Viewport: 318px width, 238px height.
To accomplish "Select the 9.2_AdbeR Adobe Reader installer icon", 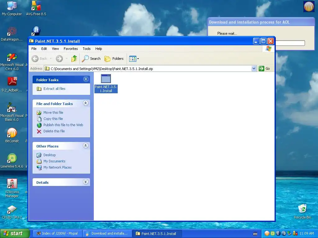I will coord(12,84).
